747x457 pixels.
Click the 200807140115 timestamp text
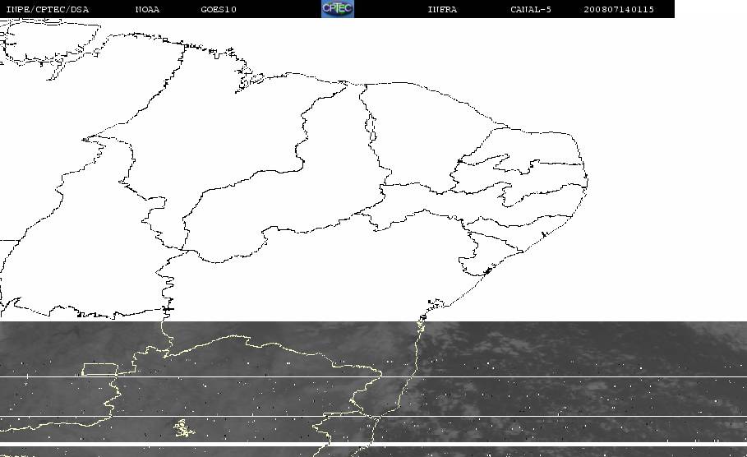619,10
